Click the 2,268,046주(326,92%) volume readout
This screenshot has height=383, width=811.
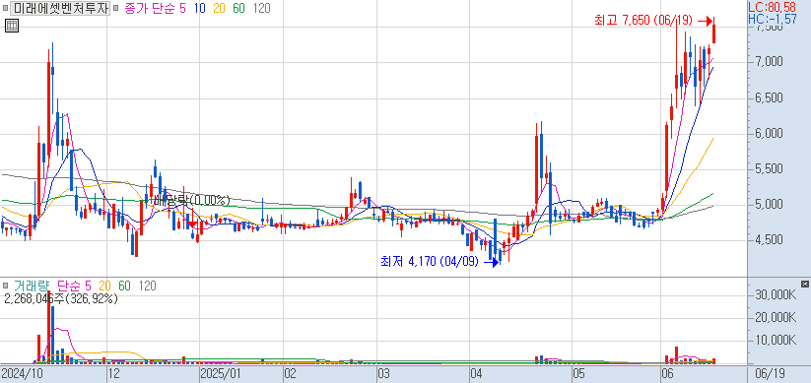click(x=61, y=298)
